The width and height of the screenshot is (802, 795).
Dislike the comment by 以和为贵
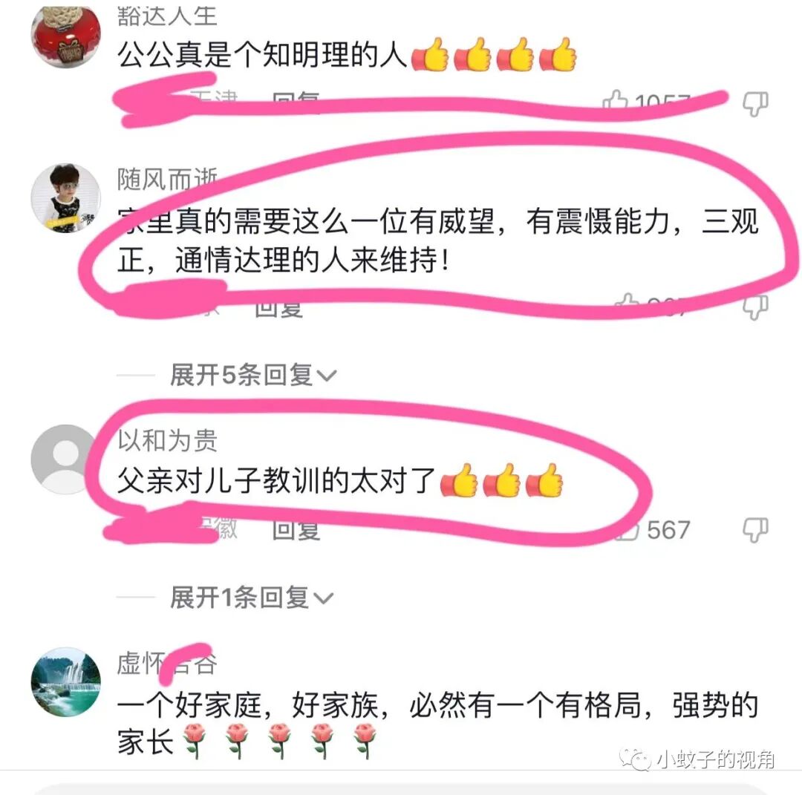click(x=755, y=530)
